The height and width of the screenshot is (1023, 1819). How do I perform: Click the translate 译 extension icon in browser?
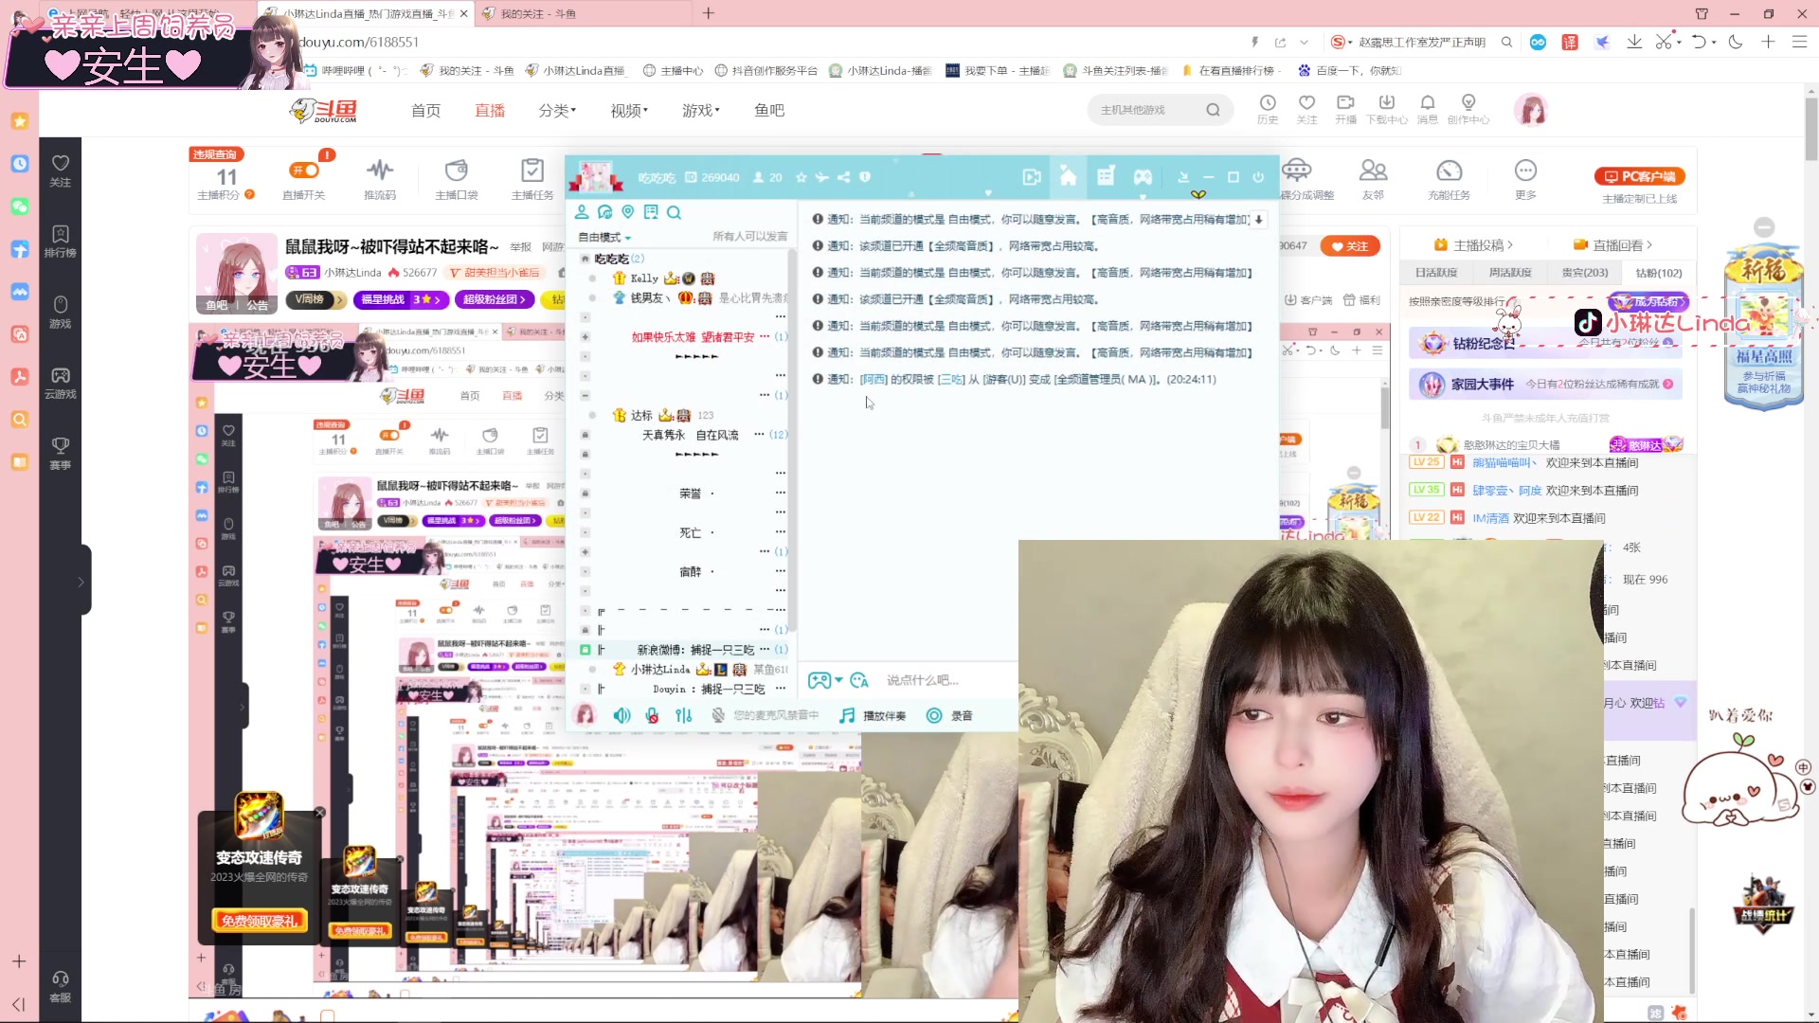point(1570,42)
